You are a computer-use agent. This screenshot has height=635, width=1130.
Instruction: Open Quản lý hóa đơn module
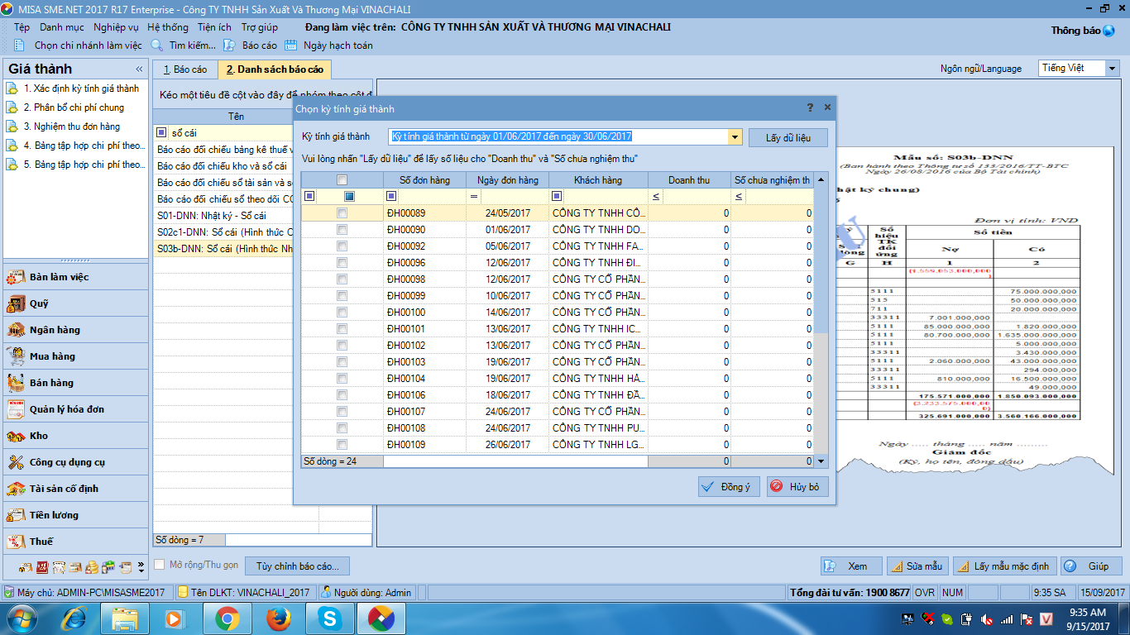coord(75,409)
